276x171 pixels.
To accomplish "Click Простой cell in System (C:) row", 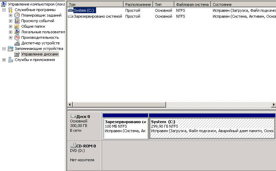I will click(133, 10).
